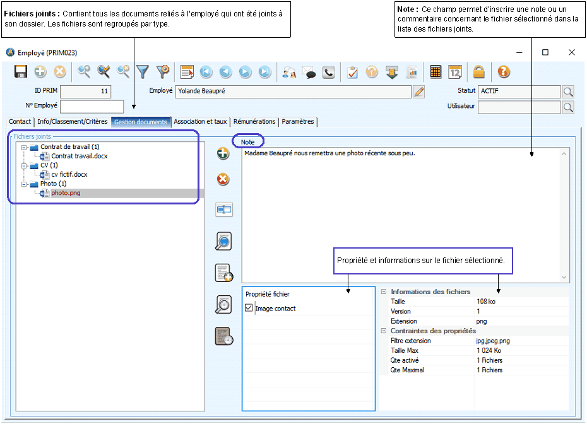Add an attached file with green plus
Image resolution: width=587 pixels, height=424 pixels.
tap(223, 153)
